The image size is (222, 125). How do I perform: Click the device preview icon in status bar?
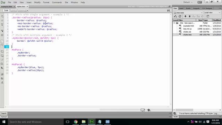[x=143, y=110]
